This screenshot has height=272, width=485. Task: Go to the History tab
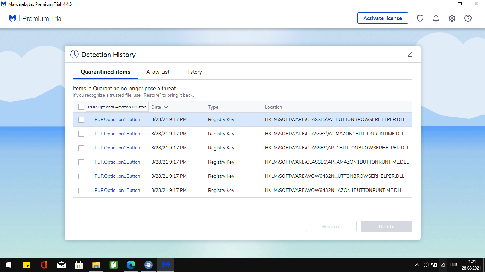[194, 72]
